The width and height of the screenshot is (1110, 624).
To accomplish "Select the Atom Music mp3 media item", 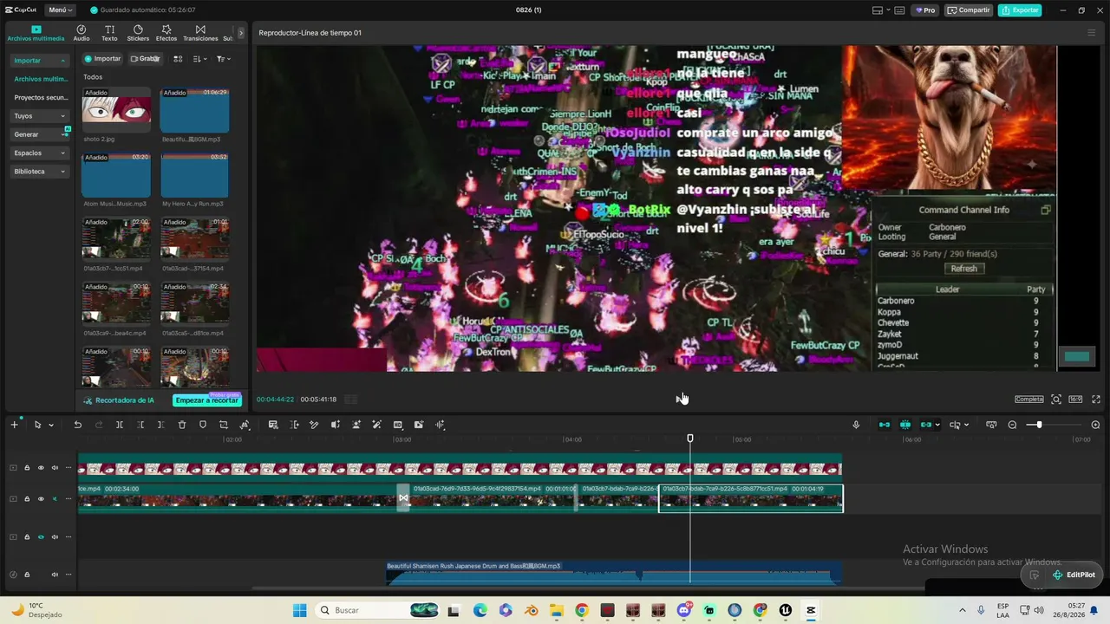I will (116, 175).
